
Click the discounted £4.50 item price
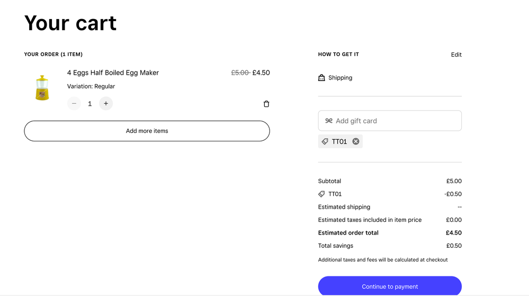[x=261, y=73]
